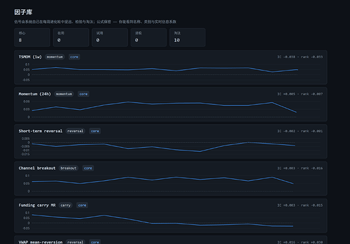Open the VWAP mean-reversion factor title
350x244 pixels.
[x=41, y=242]
